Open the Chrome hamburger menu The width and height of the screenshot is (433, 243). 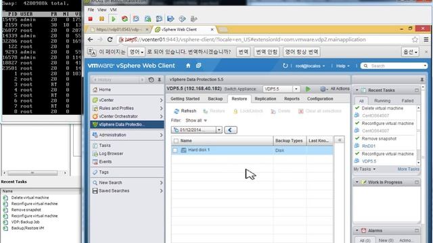click(x=426, y=40)
